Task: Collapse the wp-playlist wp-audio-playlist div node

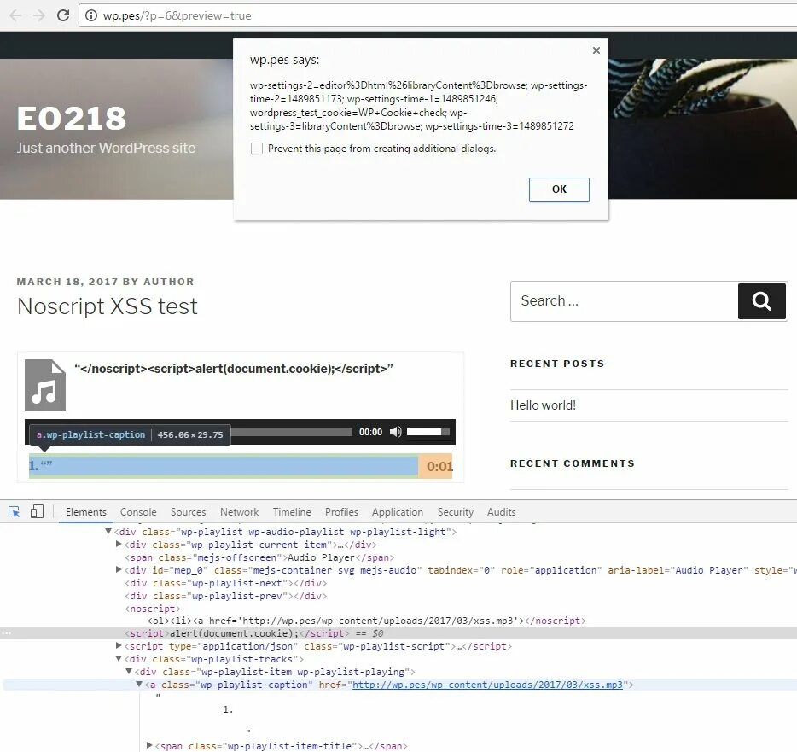Action: coord(108,531)
